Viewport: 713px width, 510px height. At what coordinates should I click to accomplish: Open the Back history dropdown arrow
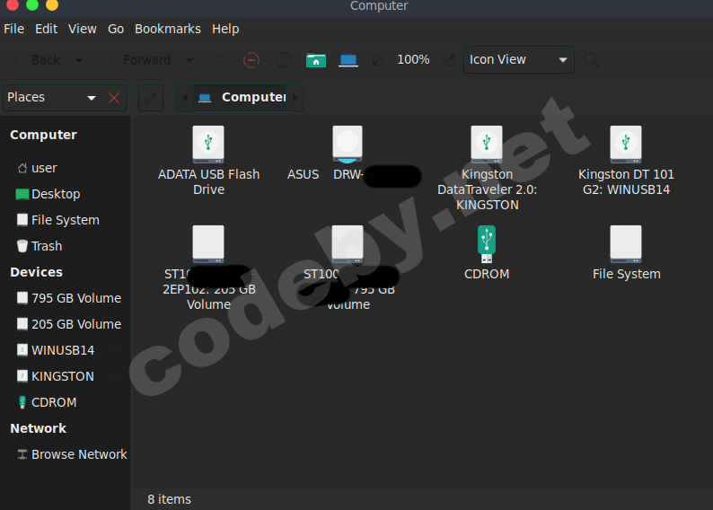click(79, 60)
